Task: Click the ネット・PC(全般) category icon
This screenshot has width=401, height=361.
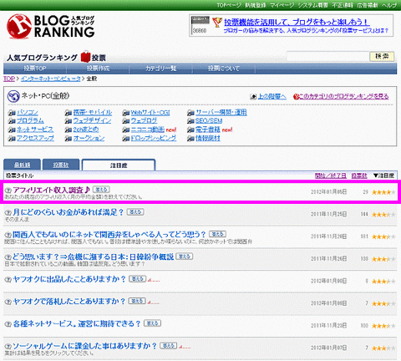Action: (x=13, y=96)
